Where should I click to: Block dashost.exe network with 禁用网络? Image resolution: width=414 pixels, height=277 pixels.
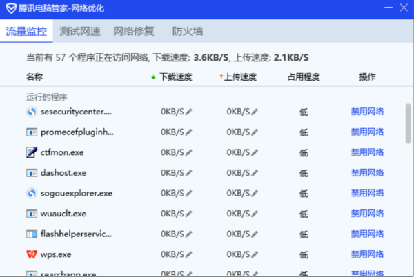coord(367,173)
